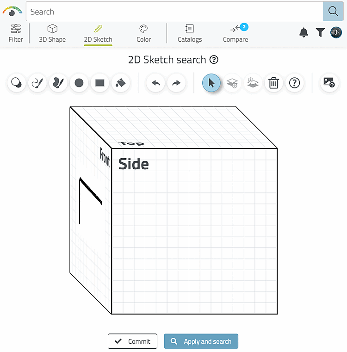The image size is (347, 352).
Task: Select the filled circle shape tool
Action: pyautogui.click(x=79, y=83)
